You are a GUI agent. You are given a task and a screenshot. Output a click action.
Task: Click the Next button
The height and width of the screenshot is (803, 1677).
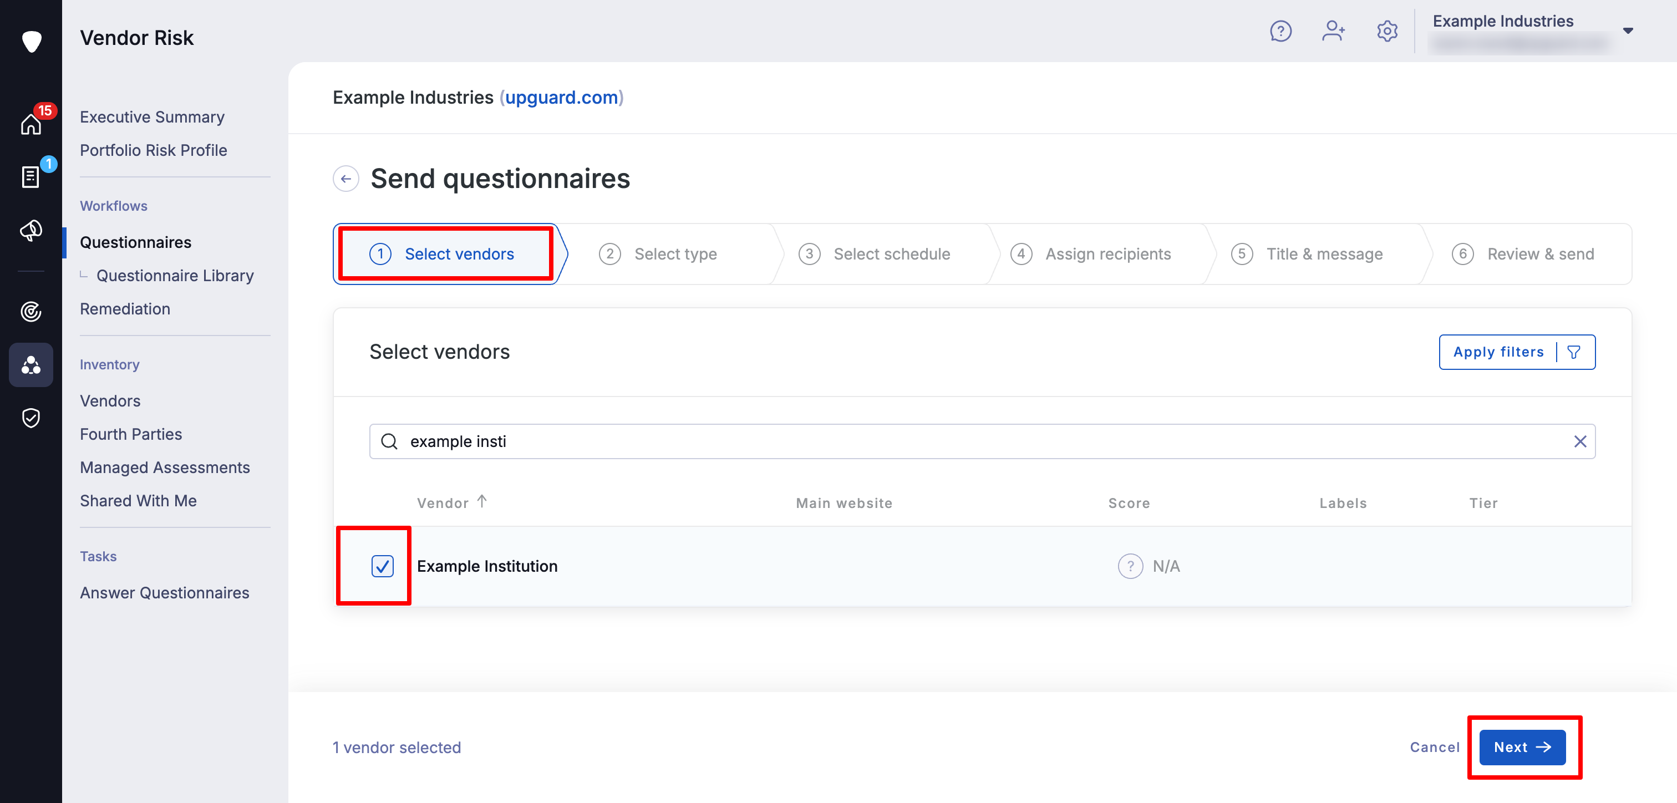[1521, 747]
